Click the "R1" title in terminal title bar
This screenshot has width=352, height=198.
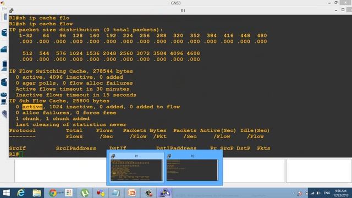tap(183, 10)
